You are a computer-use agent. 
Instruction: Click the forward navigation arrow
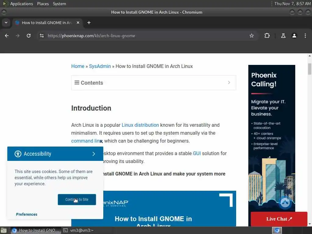point(18,36)
